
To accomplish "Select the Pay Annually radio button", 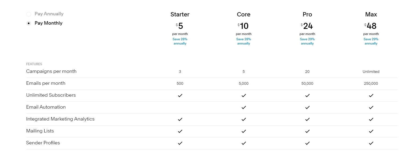I will point(29,14).
